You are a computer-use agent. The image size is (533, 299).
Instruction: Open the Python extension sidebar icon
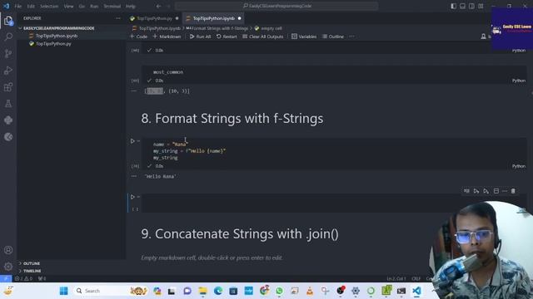click(8, 120)
